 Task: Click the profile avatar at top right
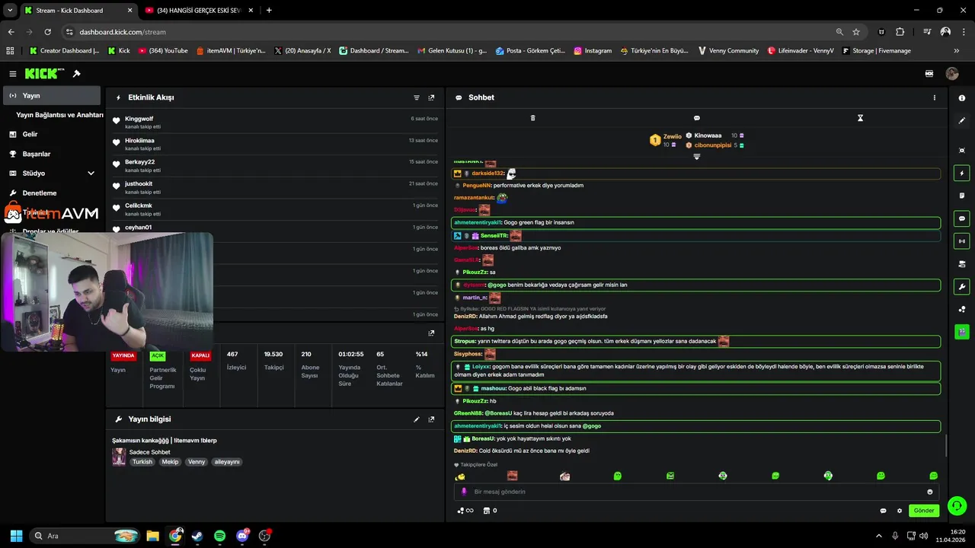click(x=952, y=74)
